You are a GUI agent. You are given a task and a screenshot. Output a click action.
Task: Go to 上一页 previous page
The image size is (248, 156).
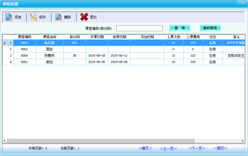pos(168,148)
